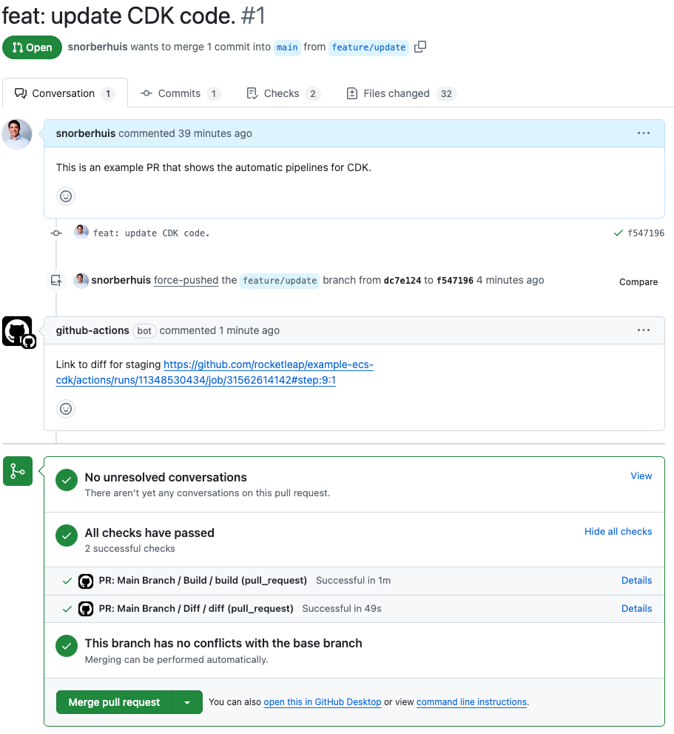Open the kebab menu on the github-actions comment
Viewport: 674px width, 734px height.
click(x=643, y=330)
